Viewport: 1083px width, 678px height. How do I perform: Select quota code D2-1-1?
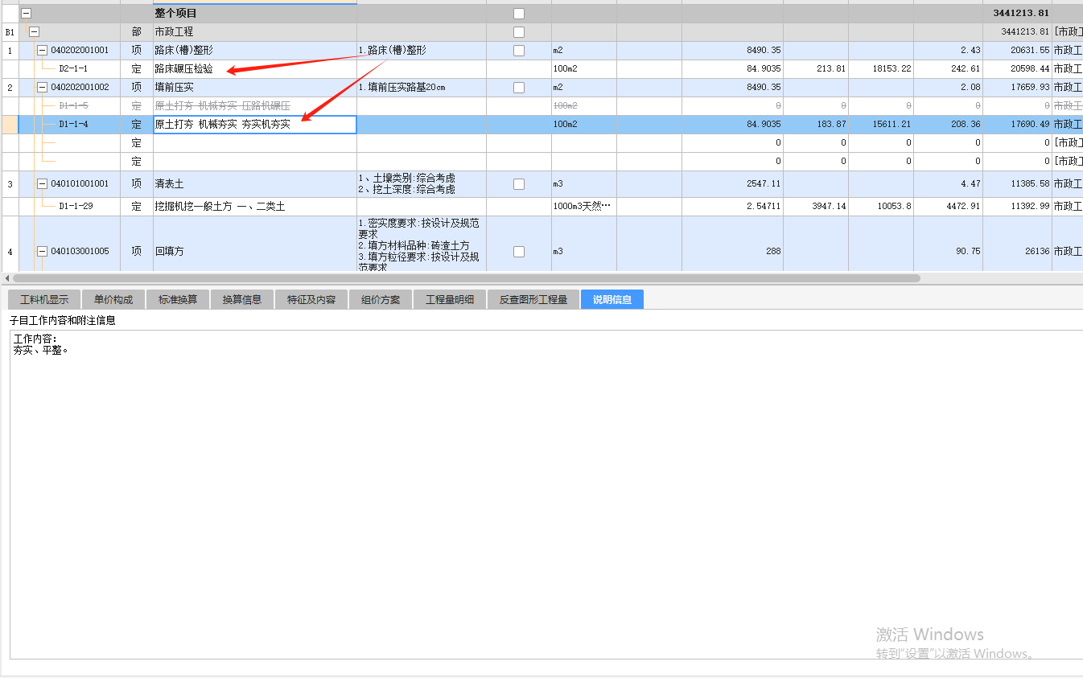(73, 69)
